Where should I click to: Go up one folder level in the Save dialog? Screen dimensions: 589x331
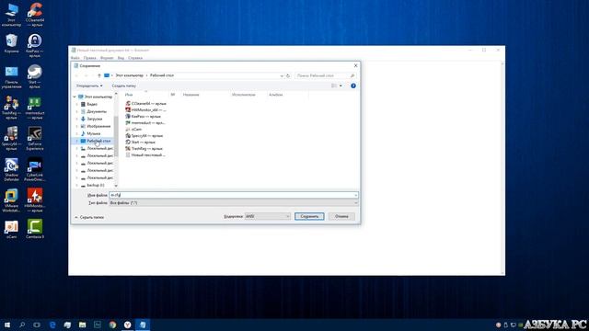(x=99, y=75)
